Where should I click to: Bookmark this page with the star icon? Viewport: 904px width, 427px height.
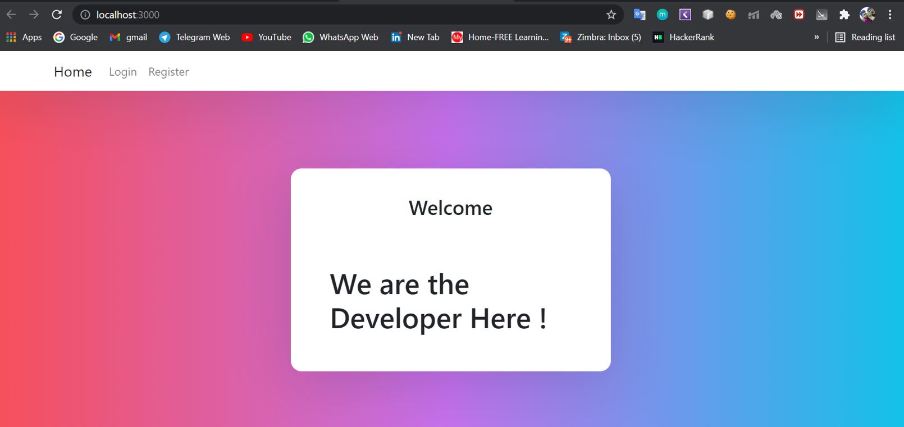611,15
